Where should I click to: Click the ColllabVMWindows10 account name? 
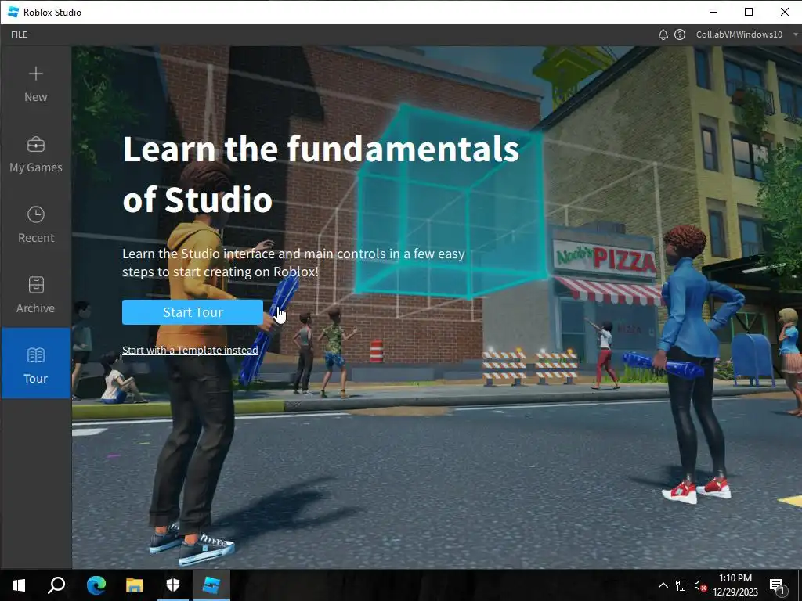click(739, 34)
